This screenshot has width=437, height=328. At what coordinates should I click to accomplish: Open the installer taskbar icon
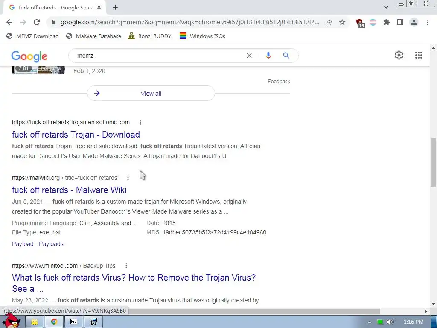[93, 322]
